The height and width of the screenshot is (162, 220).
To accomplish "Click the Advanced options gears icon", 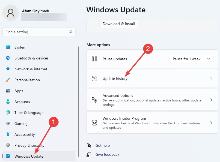I will click(x=94, y=100).
